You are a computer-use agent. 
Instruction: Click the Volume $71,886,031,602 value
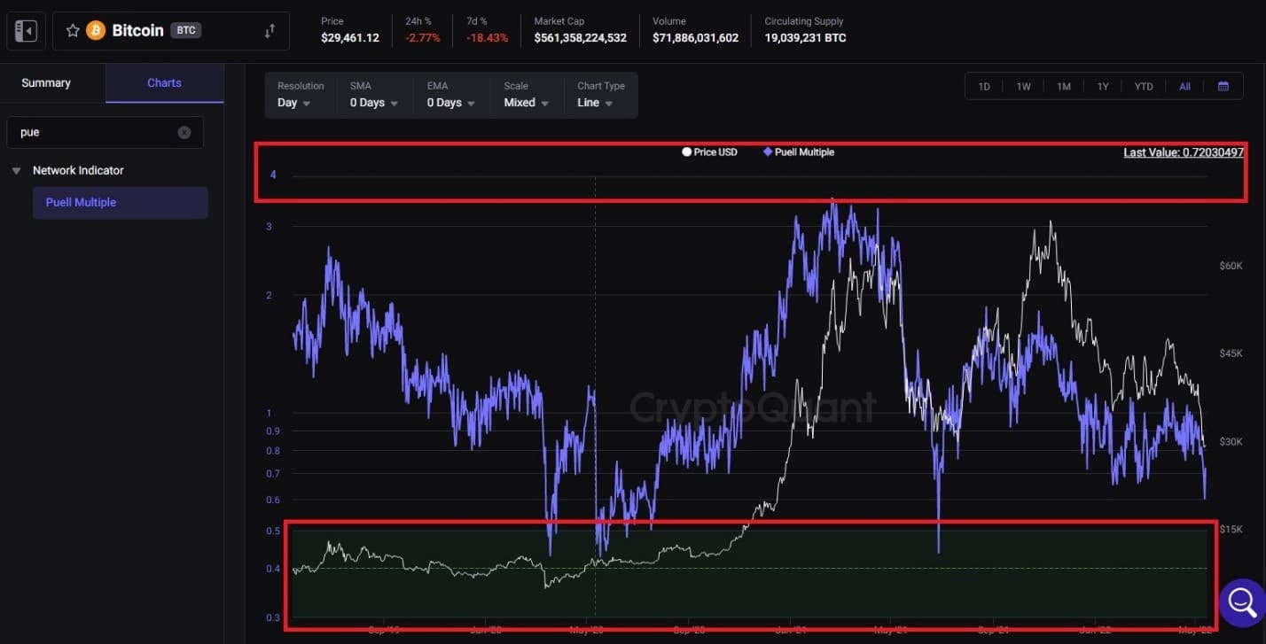[x=696, y=38]
